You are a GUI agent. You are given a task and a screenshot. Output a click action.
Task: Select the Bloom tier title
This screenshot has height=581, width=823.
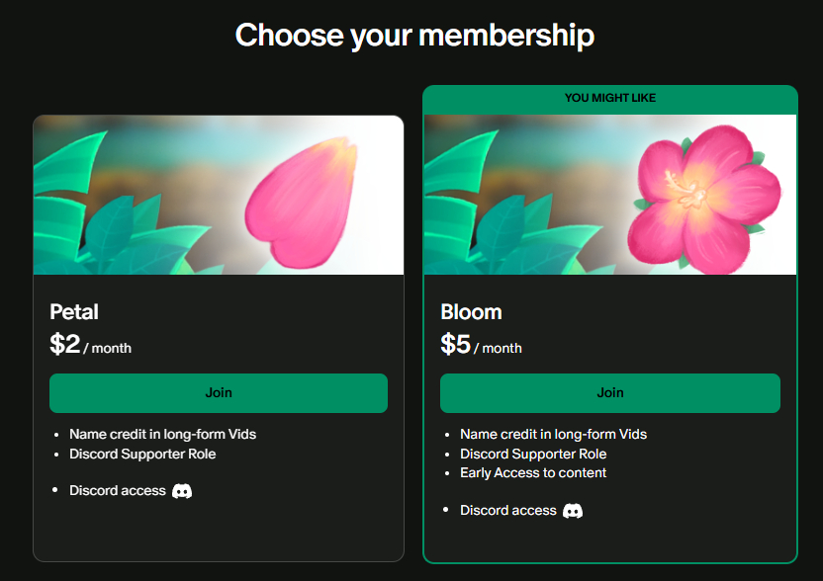tap(471, 312)
